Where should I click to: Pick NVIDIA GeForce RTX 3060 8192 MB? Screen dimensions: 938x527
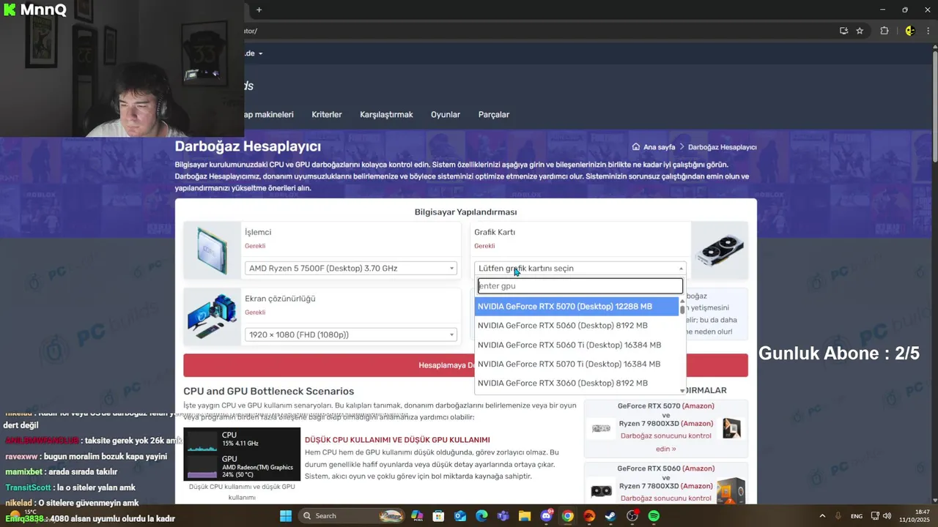coord(577,383)
